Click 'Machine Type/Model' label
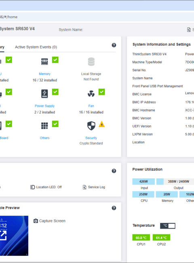The height and width of the screenshot is (263, 194). [147, 62]
